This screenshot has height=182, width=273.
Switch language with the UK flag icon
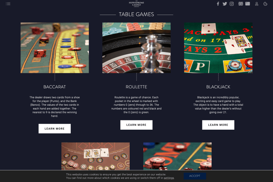(x=241, y=4)
